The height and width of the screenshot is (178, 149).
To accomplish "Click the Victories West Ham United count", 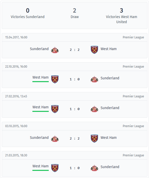I will point(121,10).
